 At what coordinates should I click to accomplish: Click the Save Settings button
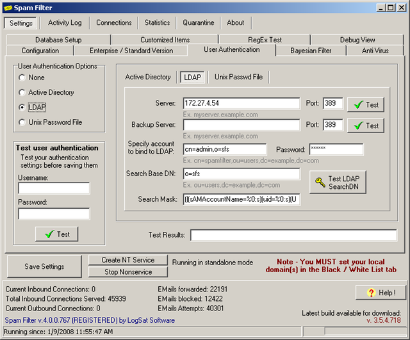pos(44,266)
